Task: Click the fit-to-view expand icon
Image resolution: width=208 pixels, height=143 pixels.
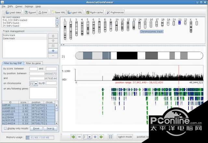Action: tap(110, 137)
